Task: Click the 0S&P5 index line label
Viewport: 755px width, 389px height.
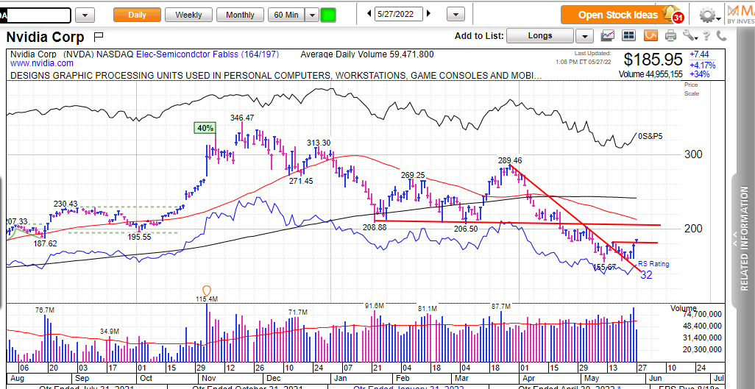Action: [x=650, y=136]
